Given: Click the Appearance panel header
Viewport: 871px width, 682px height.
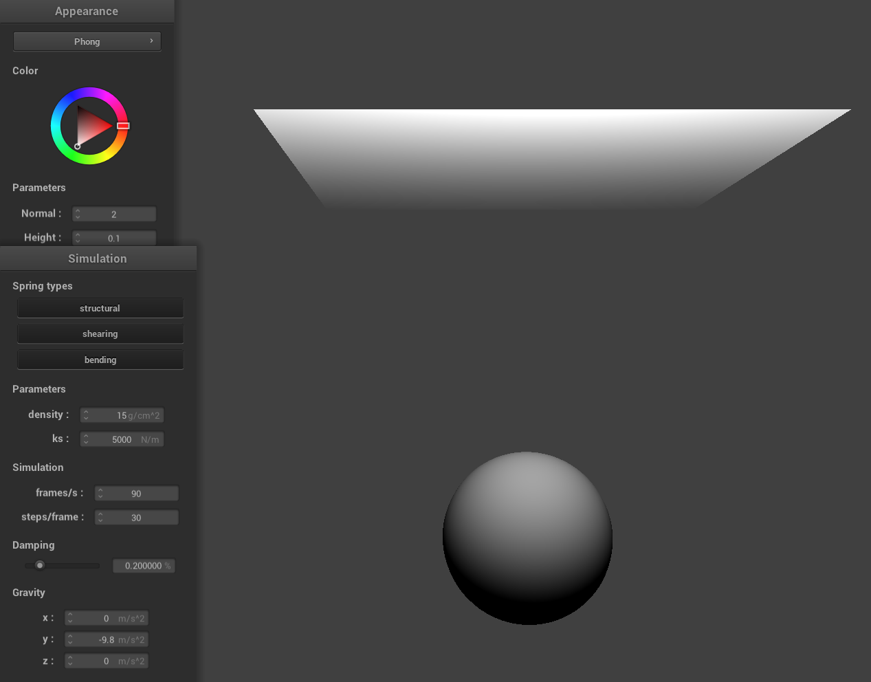Looking at the screenshot, I should coord(87,11).
